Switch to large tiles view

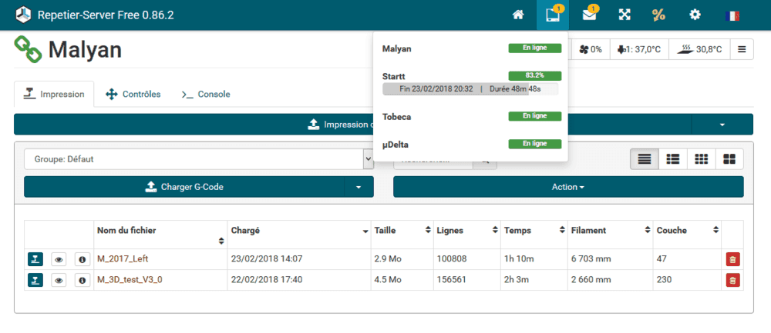(729, 159)
